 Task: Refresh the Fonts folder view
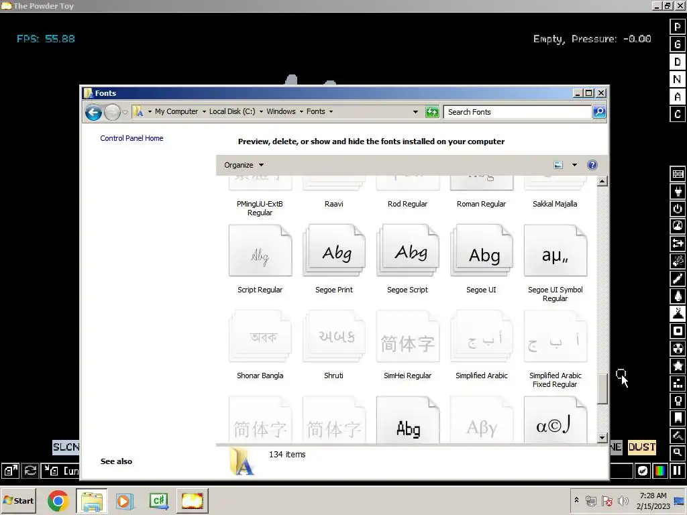[x=432, y=112]
